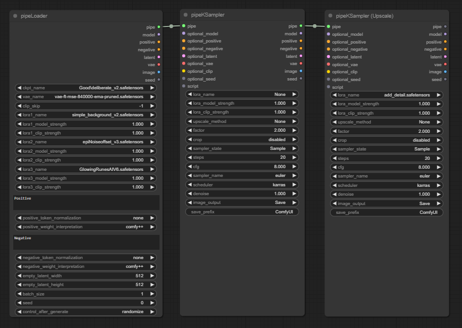Open the lora2_name epiNoiseoffset selector
Image resolution: width=462 pixels, height=328 pixels.
click(86, 142)
